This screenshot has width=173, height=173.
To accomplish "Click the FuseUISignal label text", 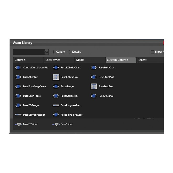I will pyautogui.click(x=106, y=96).
